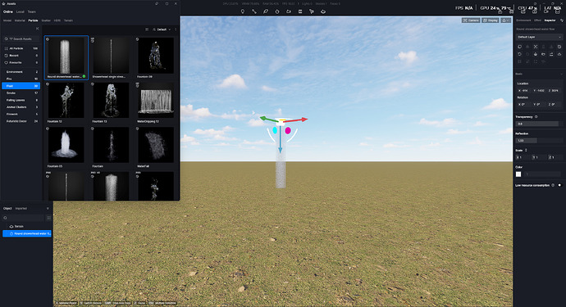566x307 pixels.
Task: Click the white Color swatch
Action: coord(518,174)
